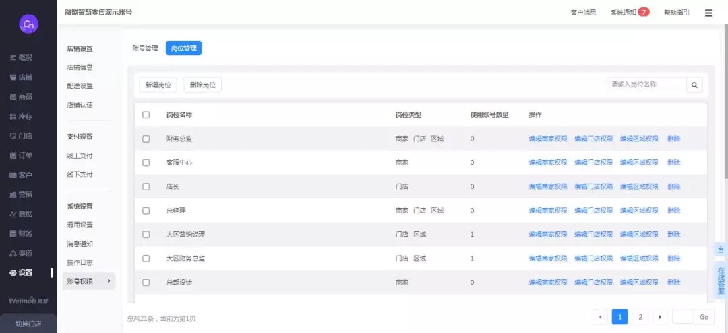Open 概况 overview in the sidebar
This screenshot has width=728, height=333.
[22, 58]
